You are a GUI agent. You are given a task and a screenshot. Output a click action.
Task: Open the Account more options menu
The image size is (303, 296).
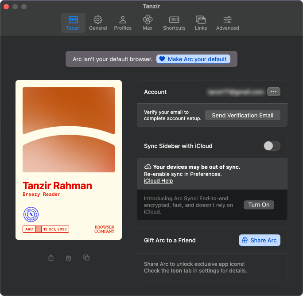tap(273, 92)
